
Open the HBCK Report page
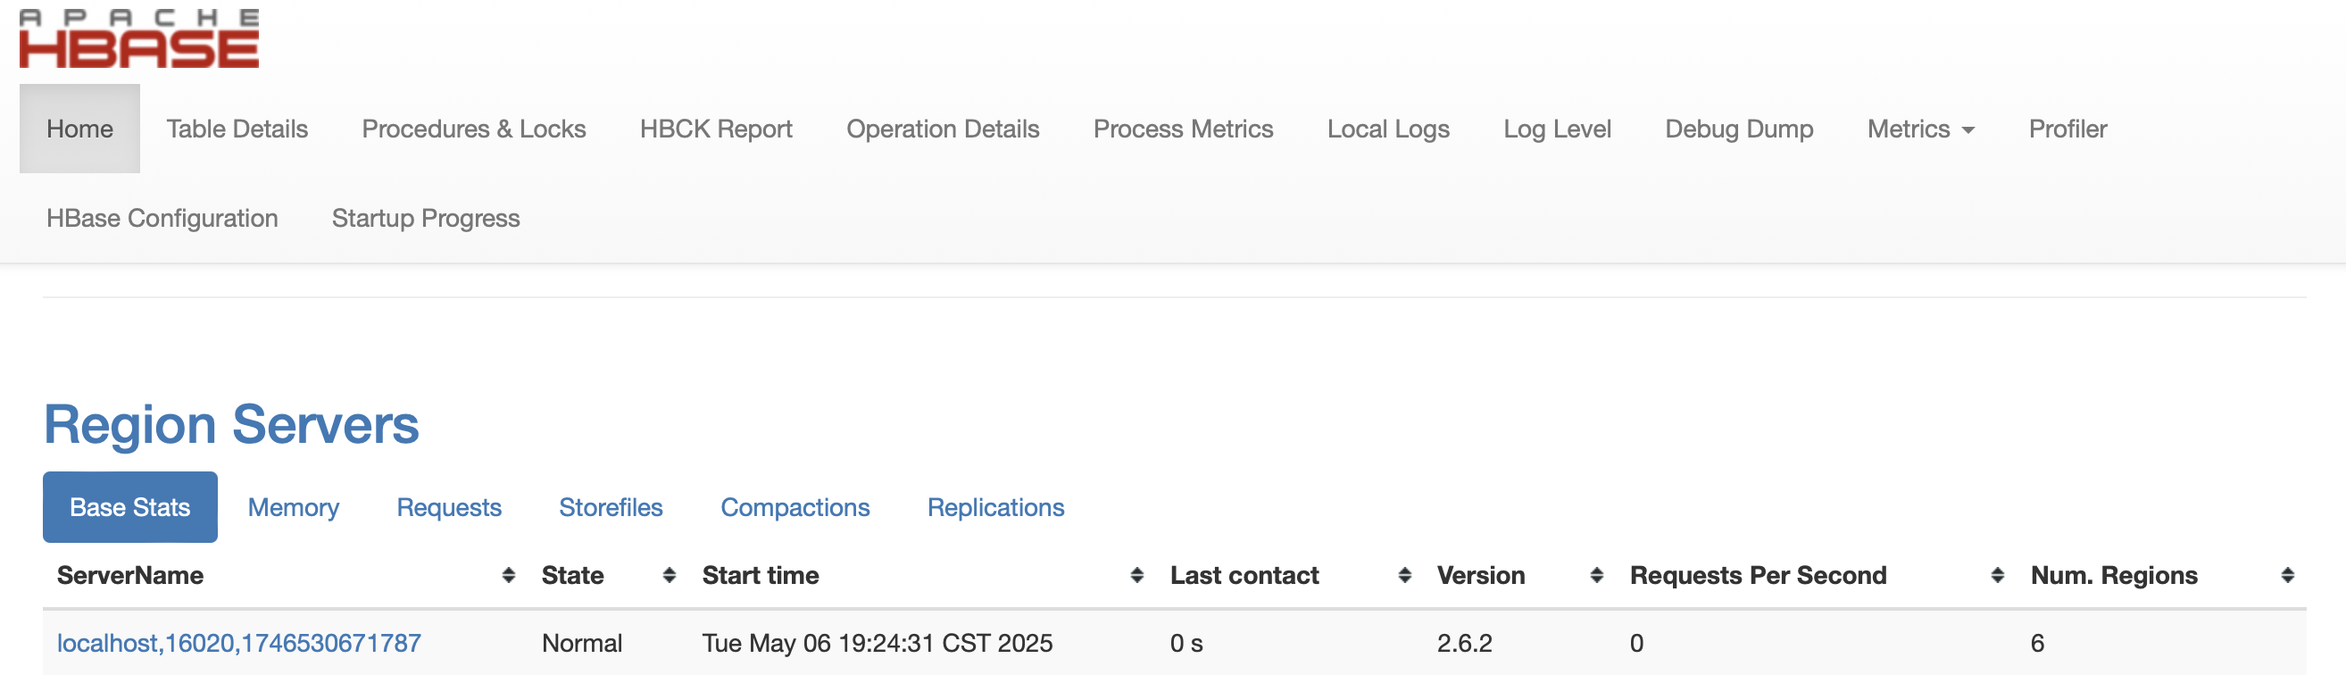(x=716, y=129)
